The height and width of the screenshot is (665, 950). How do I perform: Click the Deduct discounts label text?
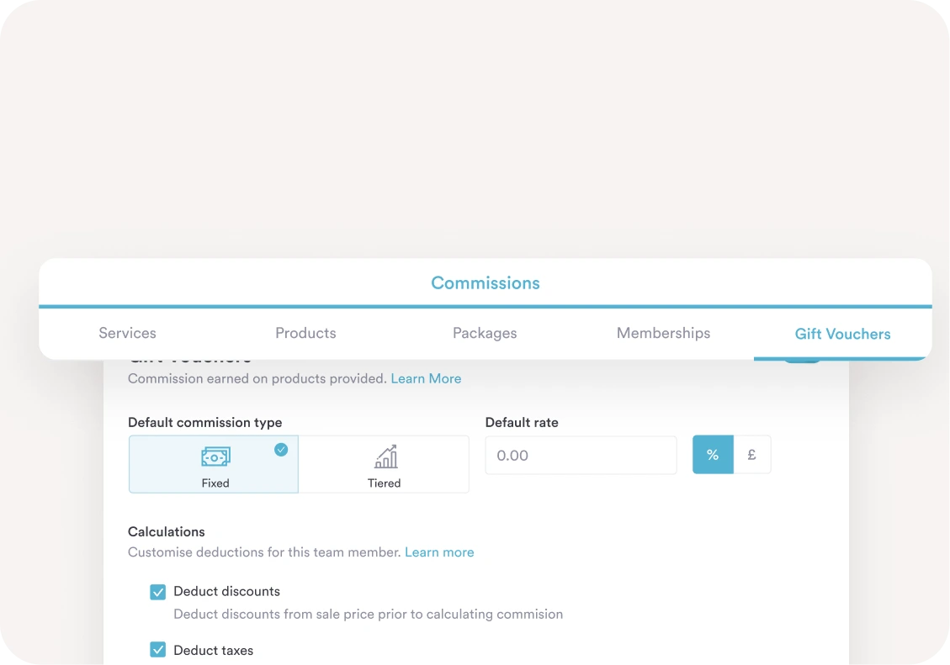[x=226, y=591]
